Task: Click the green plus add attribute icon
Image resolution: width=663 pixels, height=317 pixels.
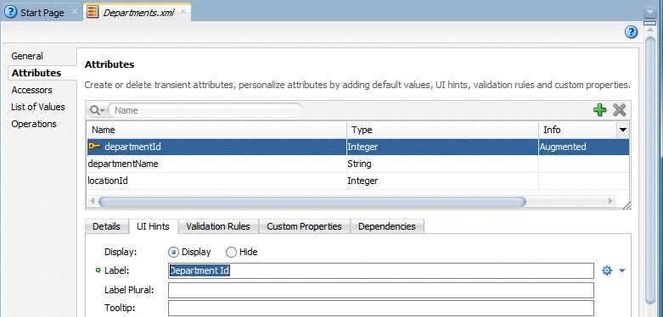Action: [599, 110]
